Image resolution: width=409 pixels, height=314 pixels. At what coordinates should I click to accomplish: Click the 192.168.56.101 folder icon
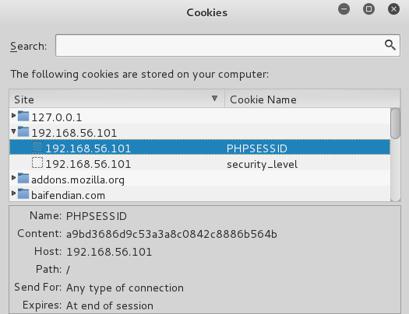coord(23,131)
